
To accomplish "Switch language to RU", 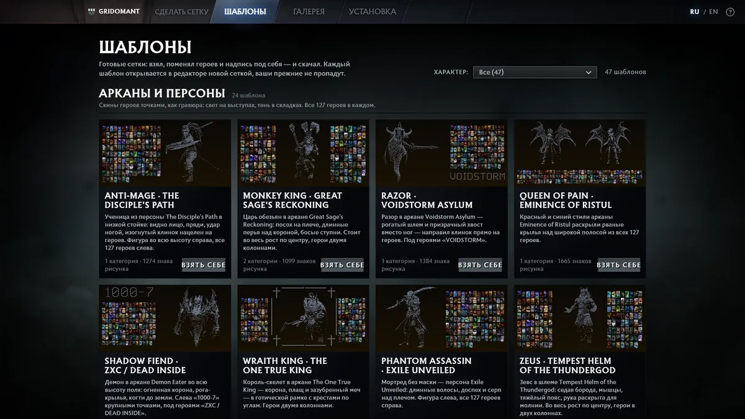I will pyautogui.click(x=695, y=12).
